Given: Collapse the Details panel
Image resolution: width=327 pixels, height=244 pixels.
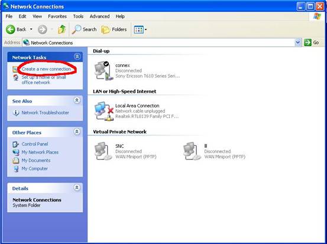Looking at the screenshot, I should point(77,187).
